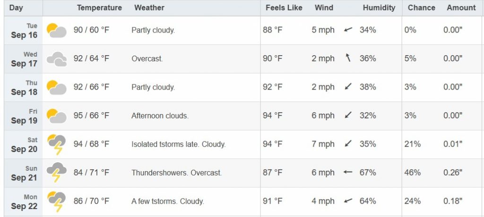Image resolution: width=484 pixels, height=217 pixels.
Task: Open the Sun Sep 21 day cell
Action: click(x=24, y=173)
